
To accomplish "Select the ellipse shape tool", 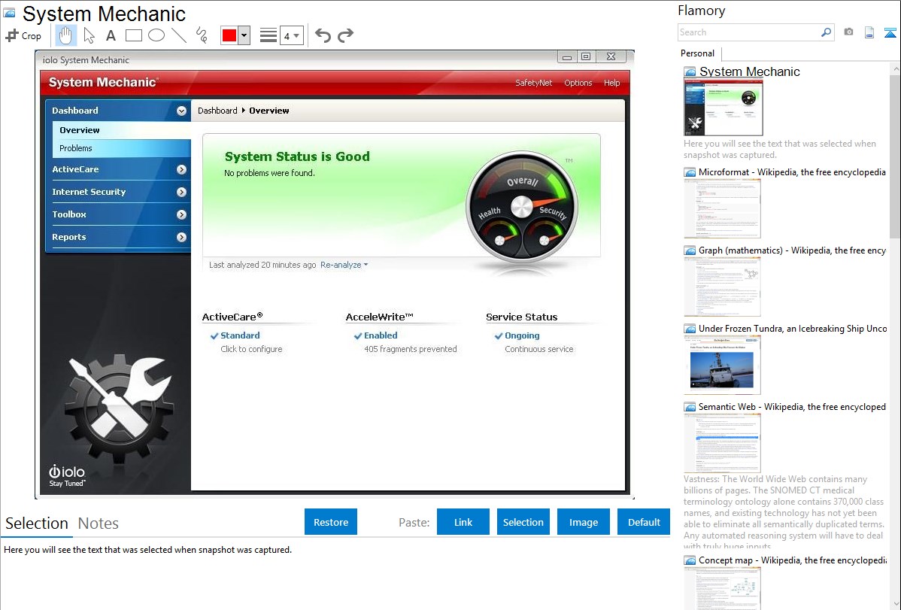I will tap(156, 35).
